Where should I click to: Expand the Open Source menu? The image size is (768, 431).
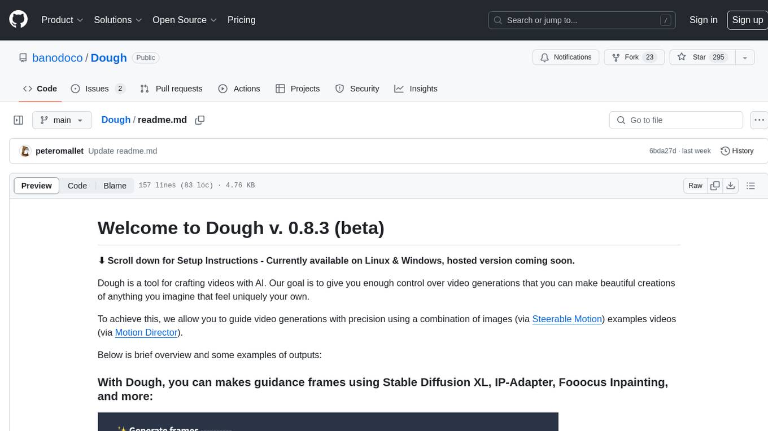[185, 20]
